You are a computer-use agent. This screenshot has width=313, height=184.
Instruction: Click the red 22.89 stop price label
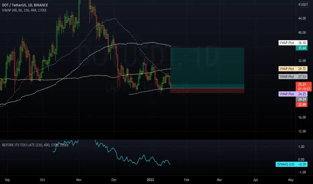(x=302, y=104)
